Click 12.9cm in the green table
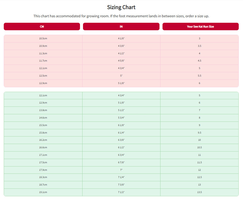 point(43,103)
